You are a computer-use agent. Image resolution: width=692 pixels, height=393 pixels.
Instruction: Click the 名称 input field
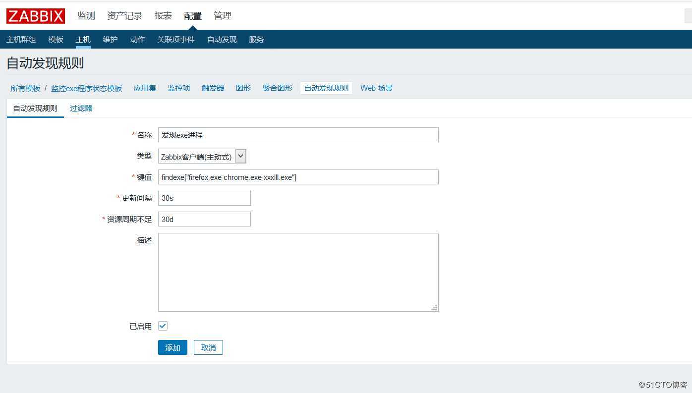point(298,135)
